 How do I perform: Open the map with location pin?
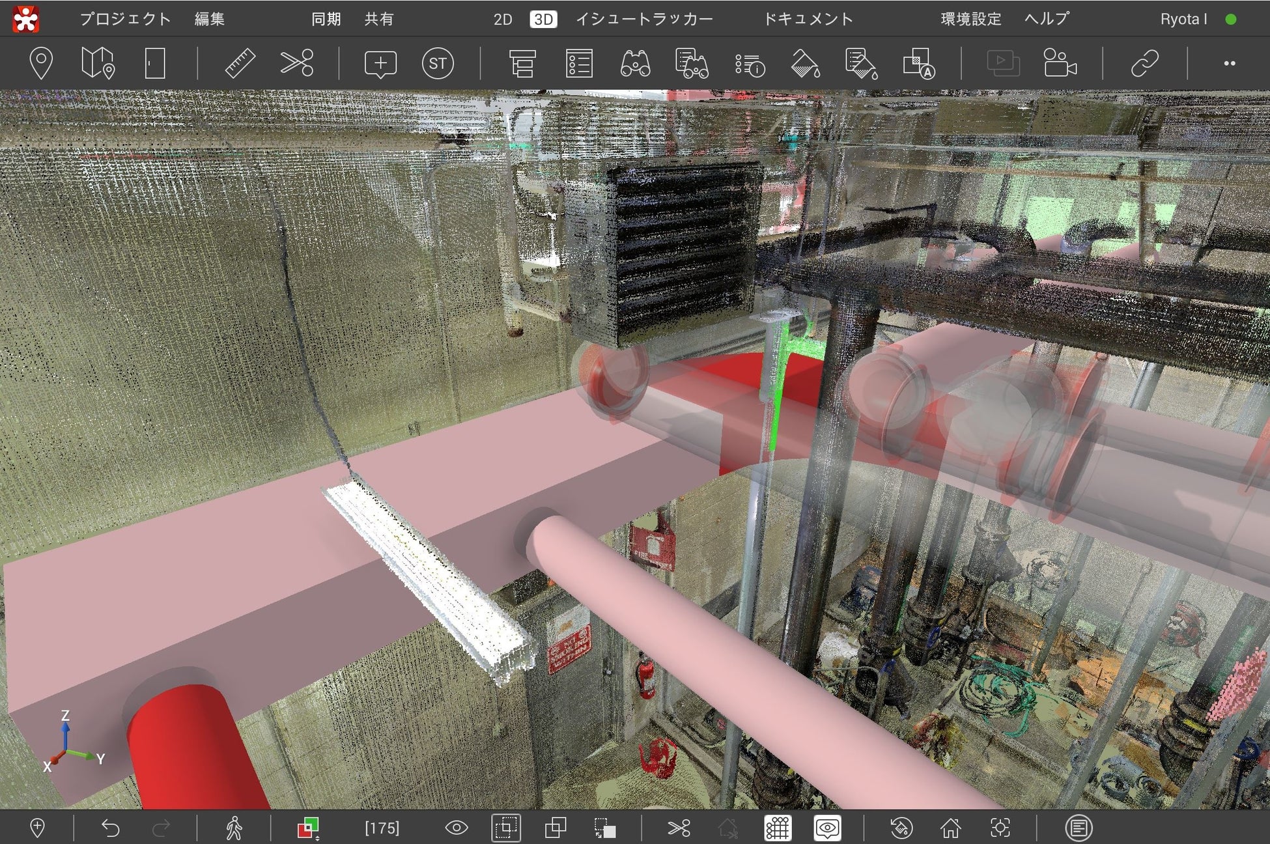98,64
